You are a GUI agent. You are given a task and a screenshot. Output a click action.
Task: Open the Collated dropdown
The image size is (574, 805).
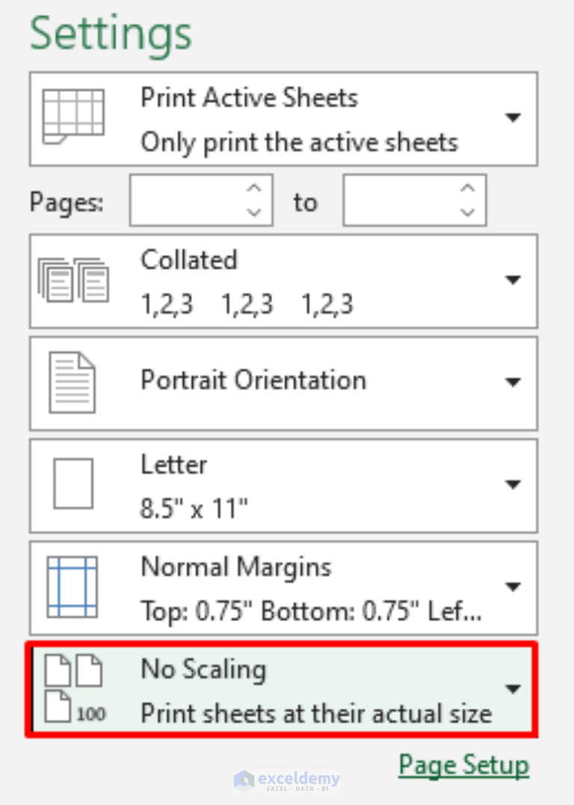coord(513,280)
